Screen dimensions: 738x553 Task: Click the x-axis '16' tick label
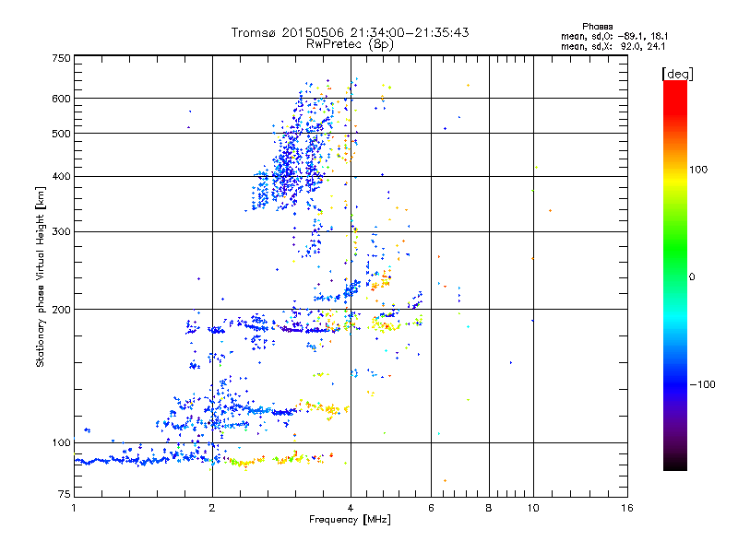(627, 508)
